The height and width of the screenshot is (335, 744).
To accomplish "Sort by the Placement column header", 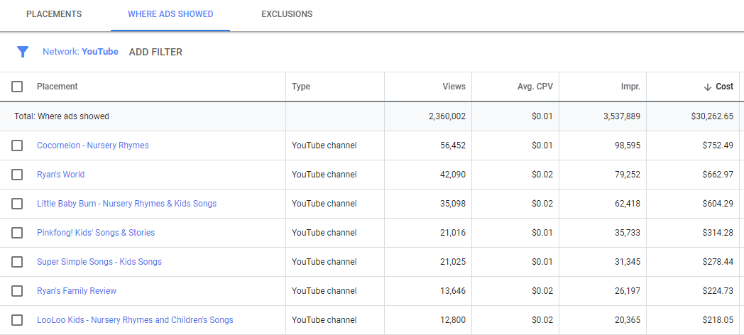I will click(58, 87).
